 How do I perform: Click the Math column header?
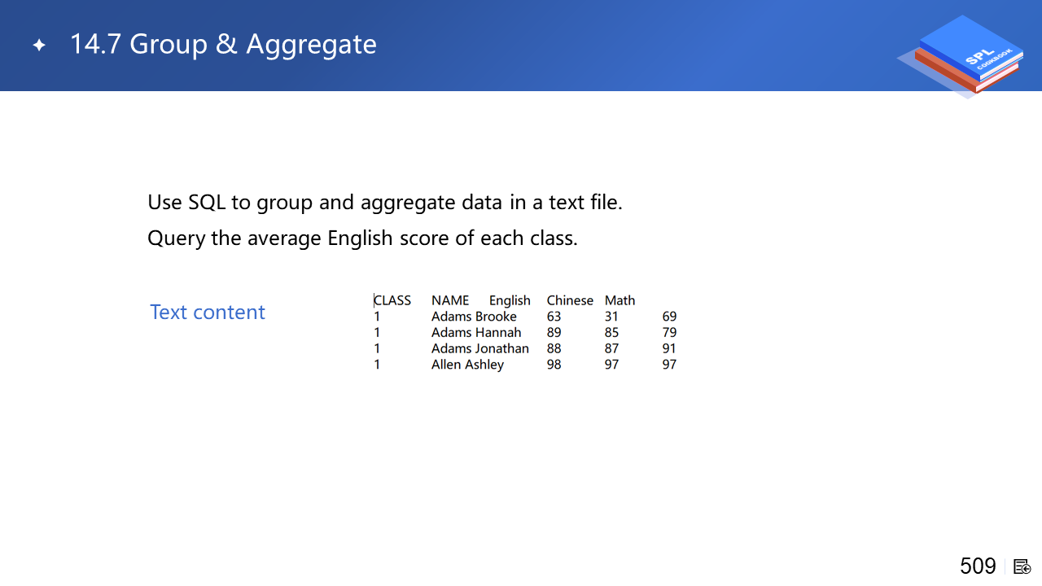pos(620,300)
